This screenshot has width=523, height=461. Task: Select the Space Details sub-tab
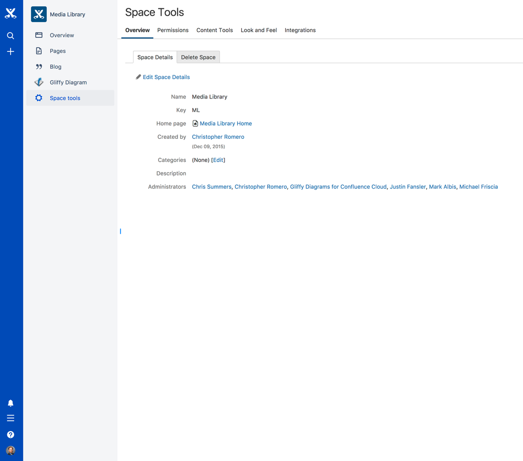[x=155, y=57]
